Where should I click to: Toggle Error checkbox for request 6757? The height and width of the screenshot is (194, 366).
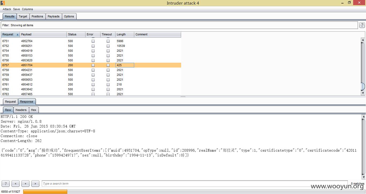93,65
